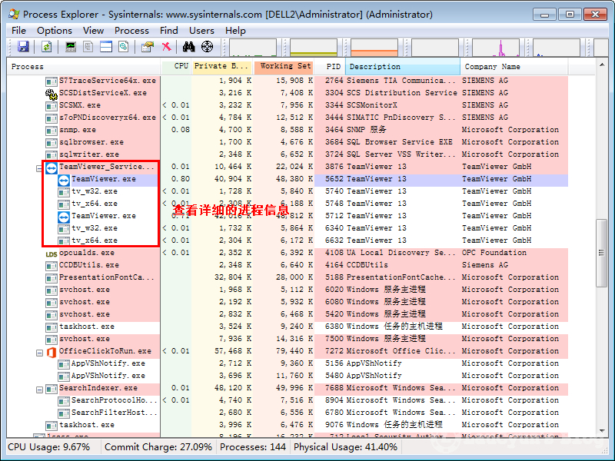This screenshot has width=615, height=461.
Task: Click the Save toolbar icon
Action: [x=23, y=47]
